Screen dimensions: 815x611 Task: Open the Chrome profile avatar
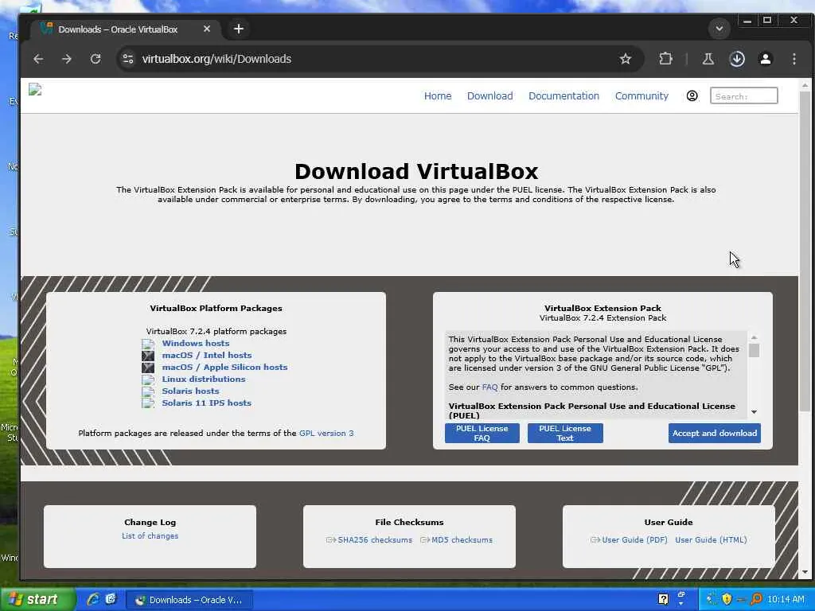(766, 59)
